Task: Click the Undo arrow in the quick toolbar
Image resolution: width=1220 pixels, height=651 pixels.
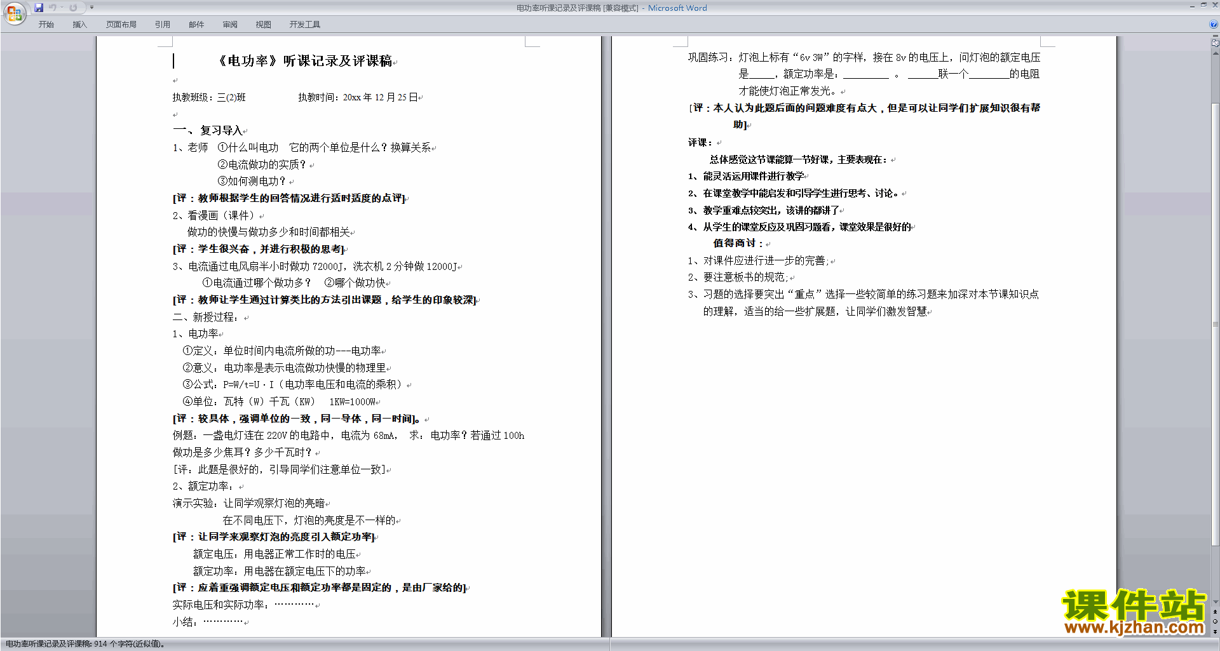Action: point(53,8)
